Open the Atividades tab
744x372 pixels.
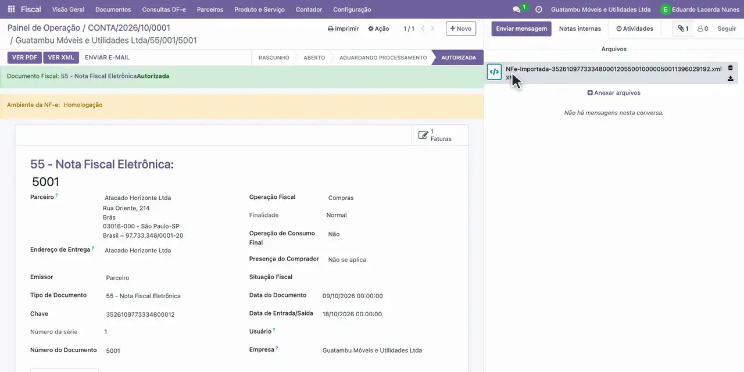click(635, 28)
